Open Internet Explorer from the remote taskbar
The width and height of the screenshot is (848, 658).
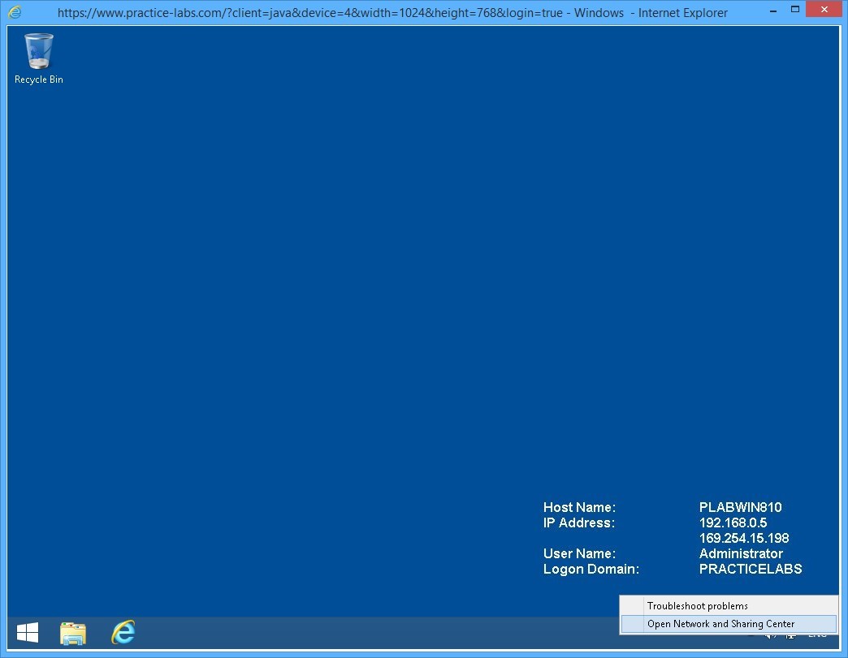tap(123, 633)
